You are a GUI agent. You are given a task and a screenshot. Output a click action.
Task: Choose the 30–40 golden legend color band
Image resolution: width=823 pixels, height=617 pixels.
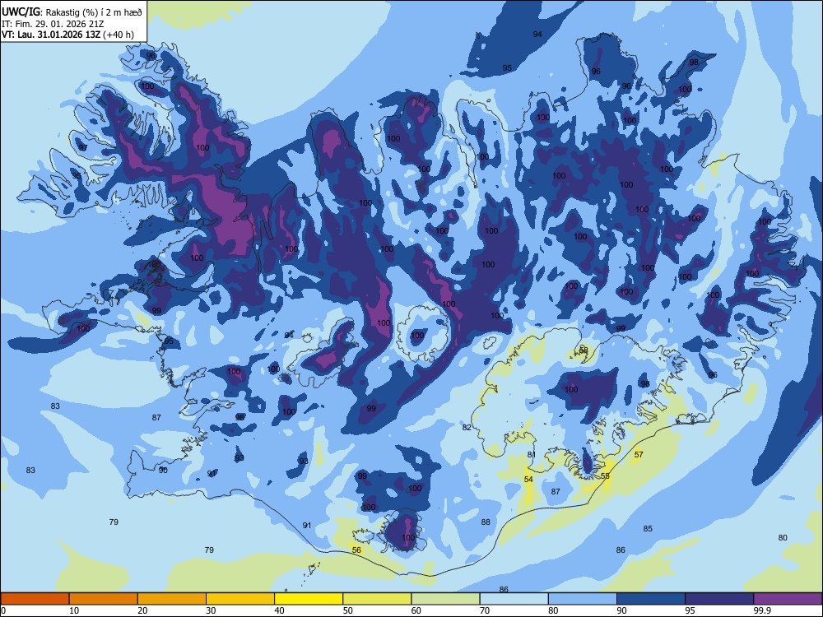tap(240, 599)
